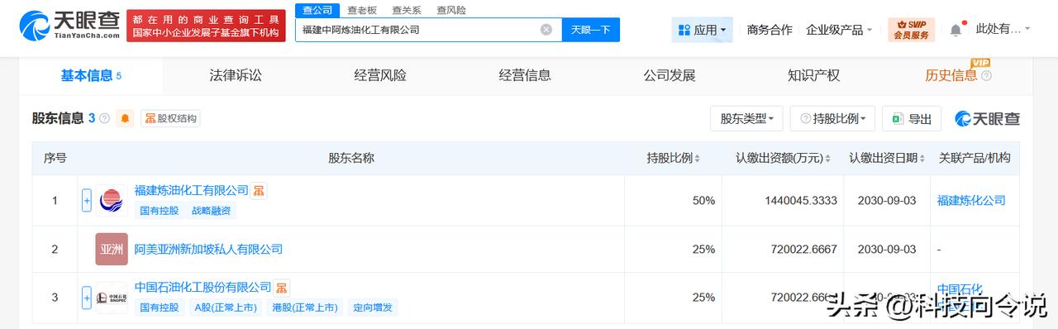This screenshot has height=329, width=1058.
Task: Click the 阿美亚洲 company logo thumbnail
Action: click(x=112, y=249)
